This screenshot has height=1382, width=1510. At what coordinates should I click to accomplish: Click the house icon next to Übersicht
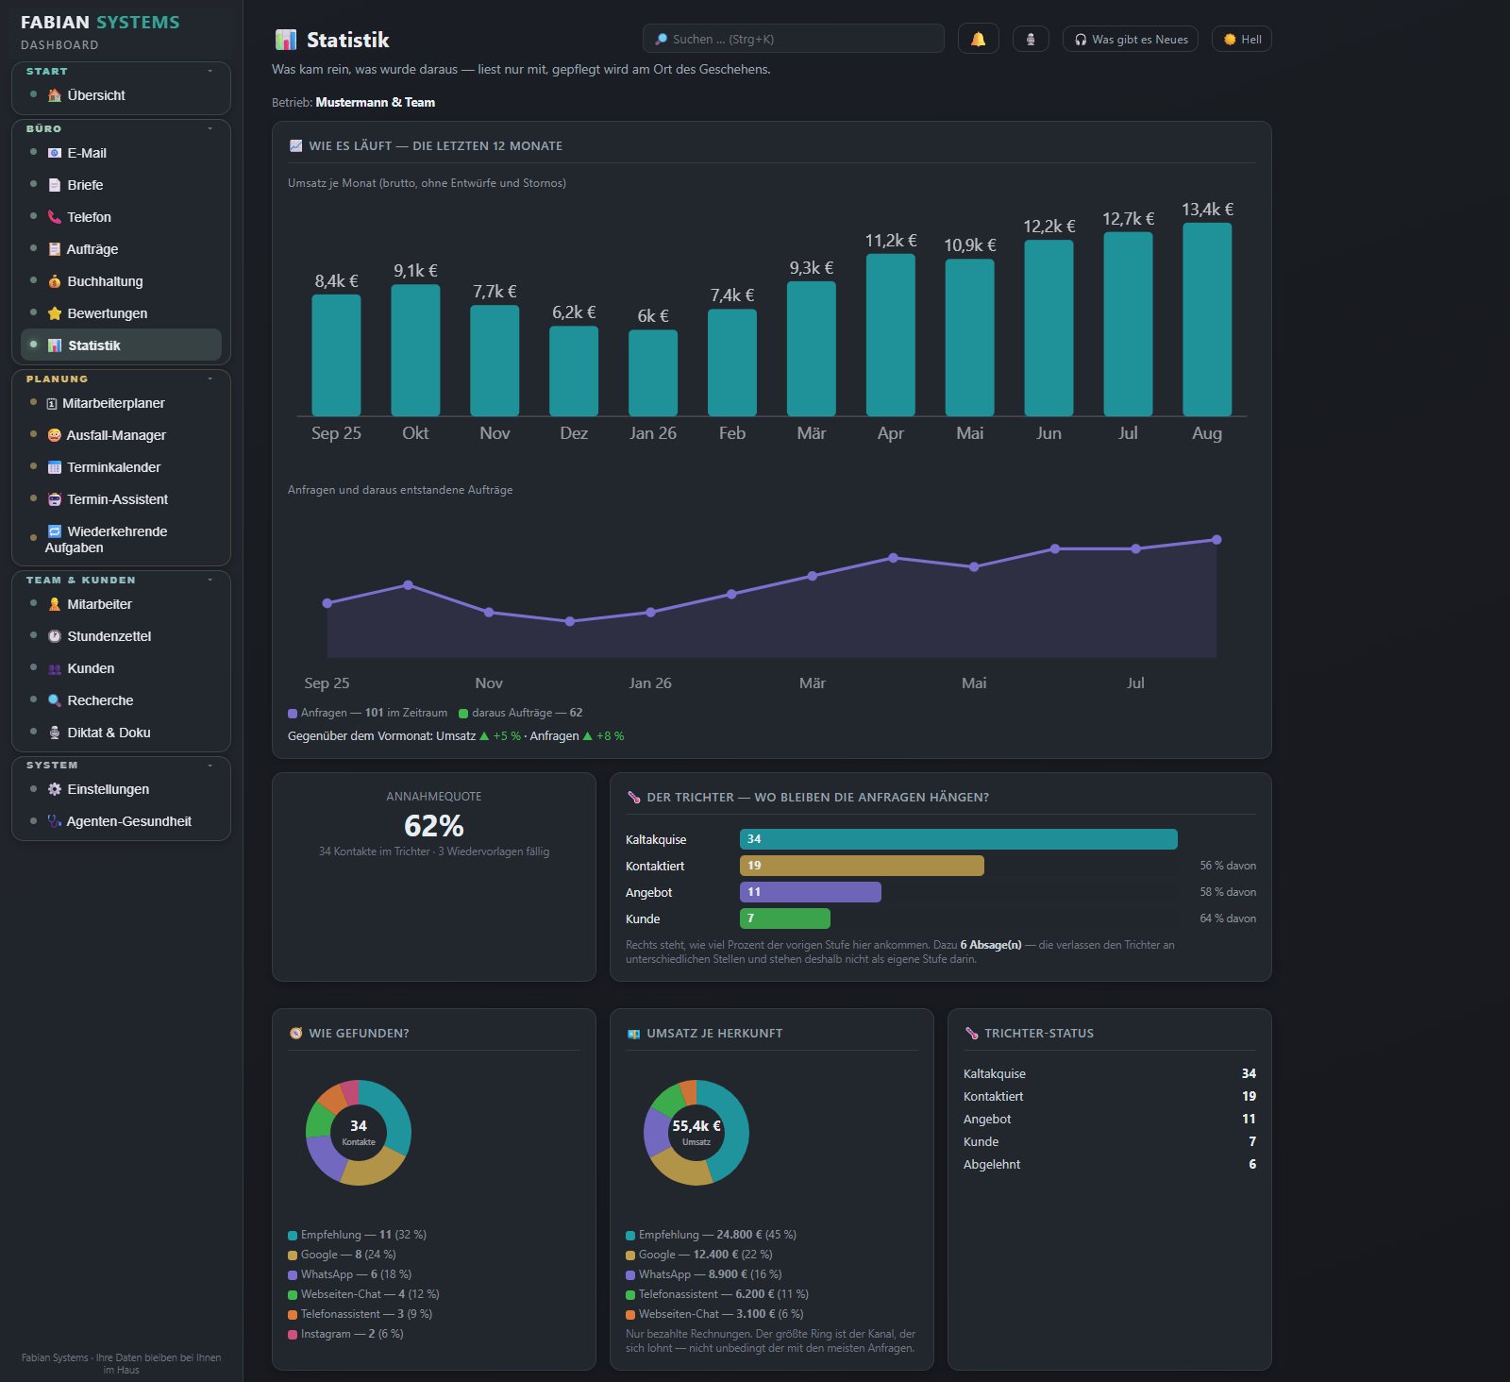(55, 95)
